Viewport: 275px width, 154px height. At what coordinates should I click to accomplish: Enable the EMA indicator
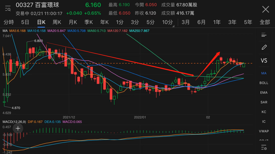[264, 93]
